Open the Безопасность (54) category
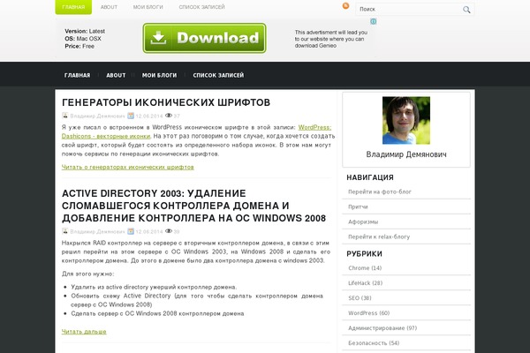Screen dimensions: 530x353 (x=374, y=343)
